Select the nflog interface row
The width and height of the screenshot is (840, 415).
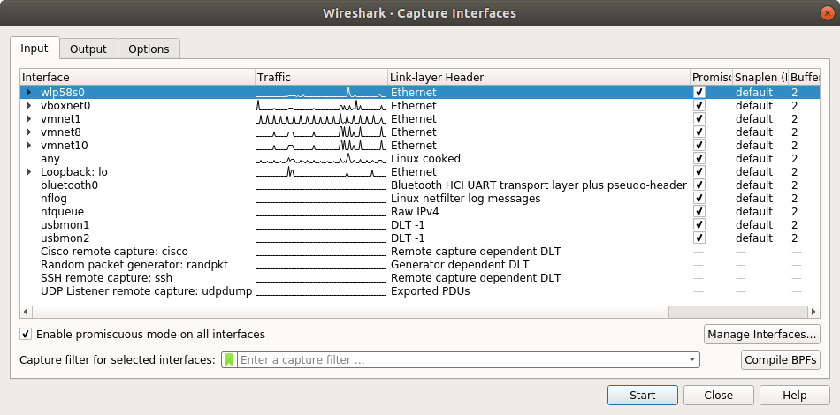point(420,199)
